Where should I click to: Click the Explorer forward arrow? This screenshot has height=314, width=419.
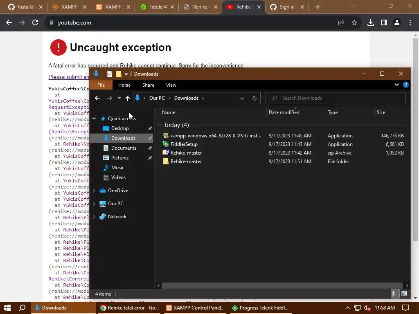pyautogui.click(x=110, y=98)
